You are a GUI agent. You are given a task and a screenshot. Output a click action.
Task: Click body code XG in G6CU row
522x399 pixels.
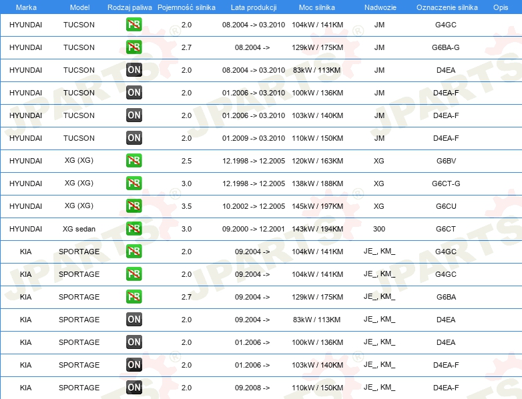point(379,206)
